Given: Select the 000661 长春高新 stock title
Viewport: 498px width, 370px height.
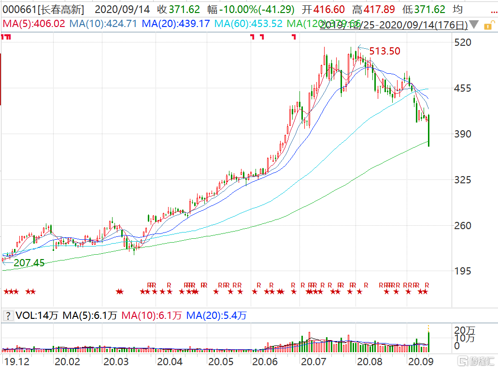Looking at the screenshot, I should 43,9.
